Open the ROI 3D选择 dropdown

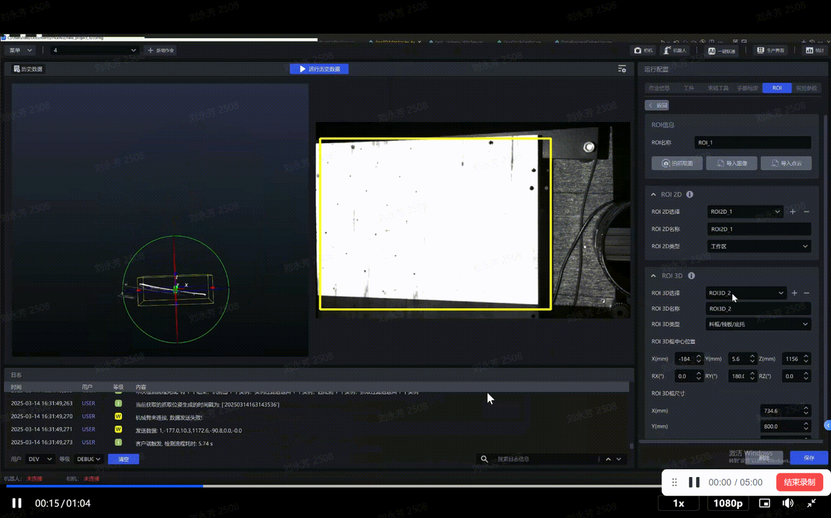pos(746,293)
